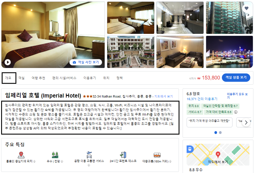256x173 pixels.
Task: Select the second review carousel dot
Action: [x=220, y=133]
